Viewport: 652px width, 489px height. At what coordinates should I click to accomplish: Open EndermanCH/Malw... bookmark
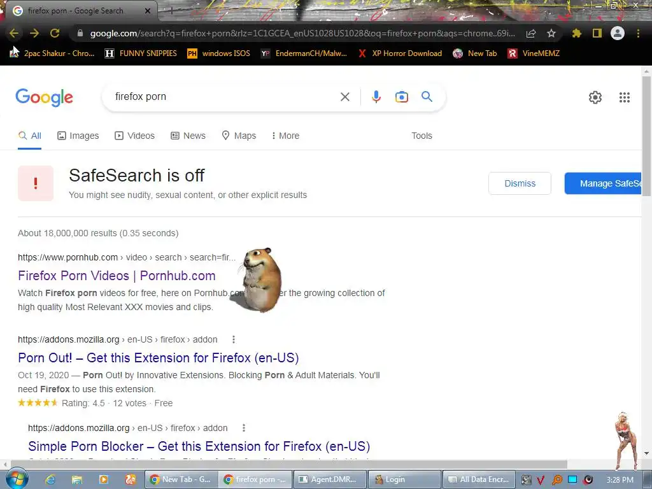[x=304, y=53]
